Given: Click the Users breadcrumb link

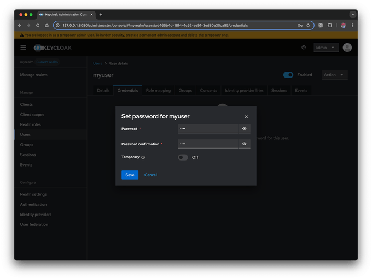Looking at the screenshot, I should 97,63.
